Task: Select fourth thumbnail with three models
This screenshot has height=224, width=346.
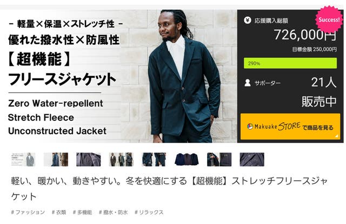Action: coord(121,159)
